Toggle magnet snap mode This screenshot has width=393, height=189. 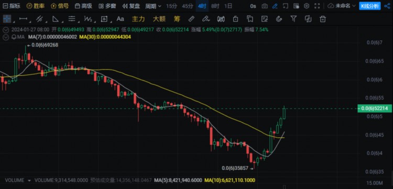click(279, 19)
